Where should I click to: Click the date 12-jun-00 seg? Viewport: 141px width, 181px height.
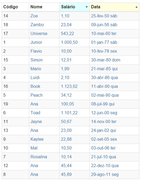pos(104,113)
